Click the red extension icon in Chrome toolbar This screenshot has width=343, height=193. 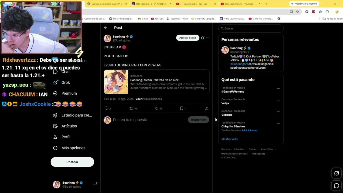click(314, 12)
